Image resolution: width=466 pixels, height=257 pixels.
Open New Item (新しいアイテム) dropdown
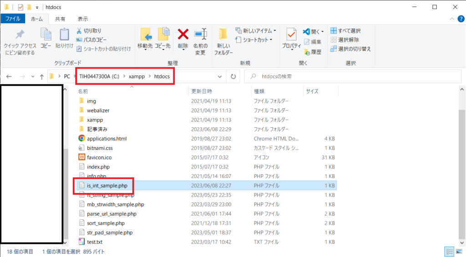tap(256, 30)
